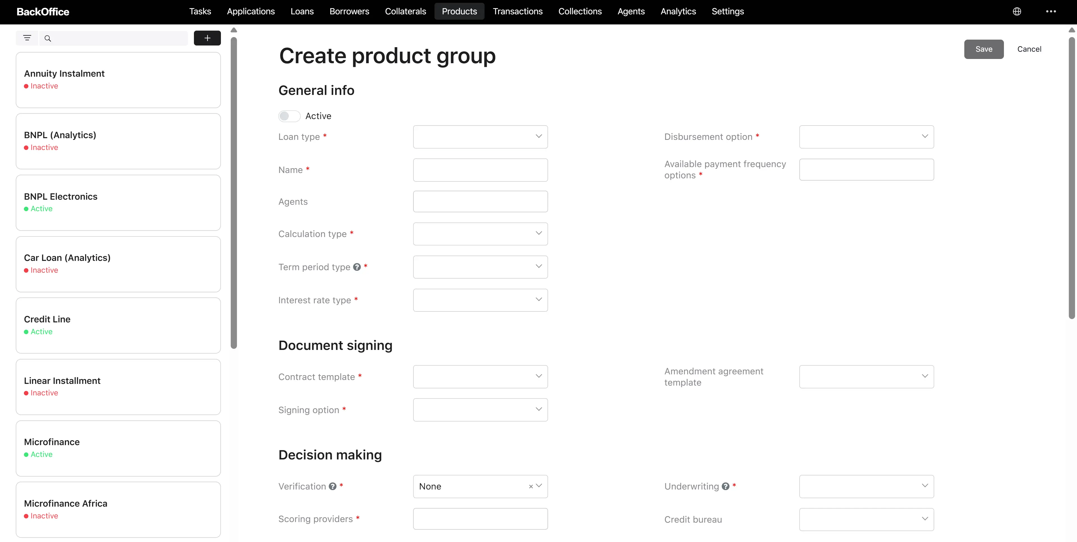
Task: Click the Save button
Action: (984, 49)
